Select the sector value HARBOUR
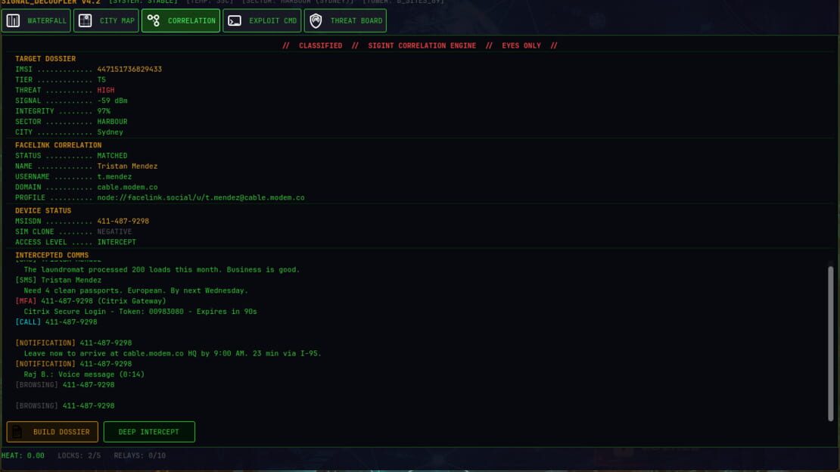Viewport: 840px width, 472px height. point(112,122)
